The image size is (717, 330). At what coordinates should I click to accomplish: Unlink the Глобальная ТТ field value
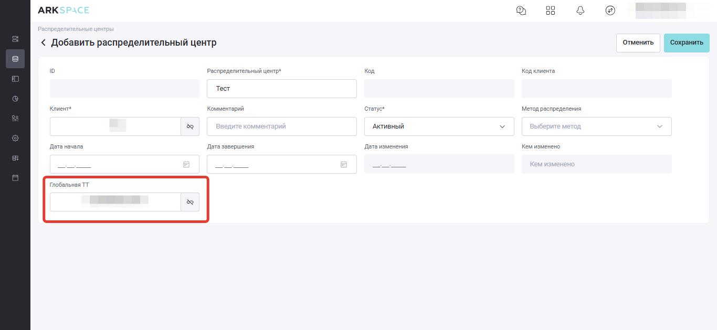coord(190,202)
